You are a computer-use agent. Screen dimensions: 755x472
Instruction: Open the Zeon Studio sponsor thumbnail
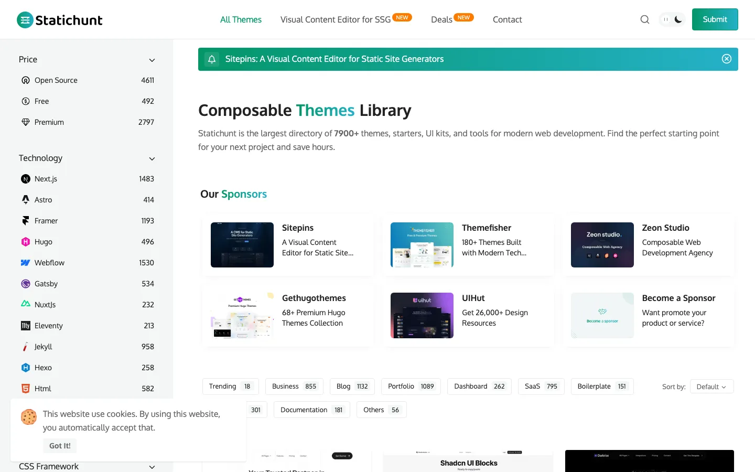click(x=602, y=245)
